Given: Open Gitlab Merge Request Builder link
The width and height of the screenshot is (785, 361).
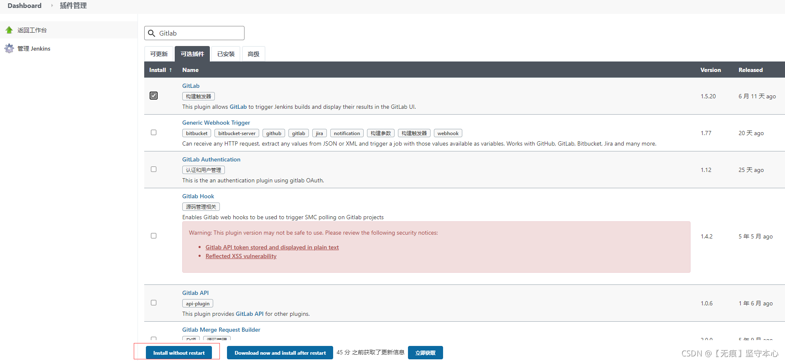Looking at the screenshot, I should tap(221, 330).
